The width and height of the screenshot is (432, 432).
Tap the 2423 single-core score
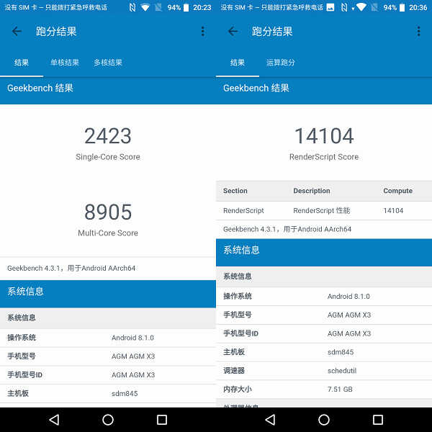click(x=108, y=136)
